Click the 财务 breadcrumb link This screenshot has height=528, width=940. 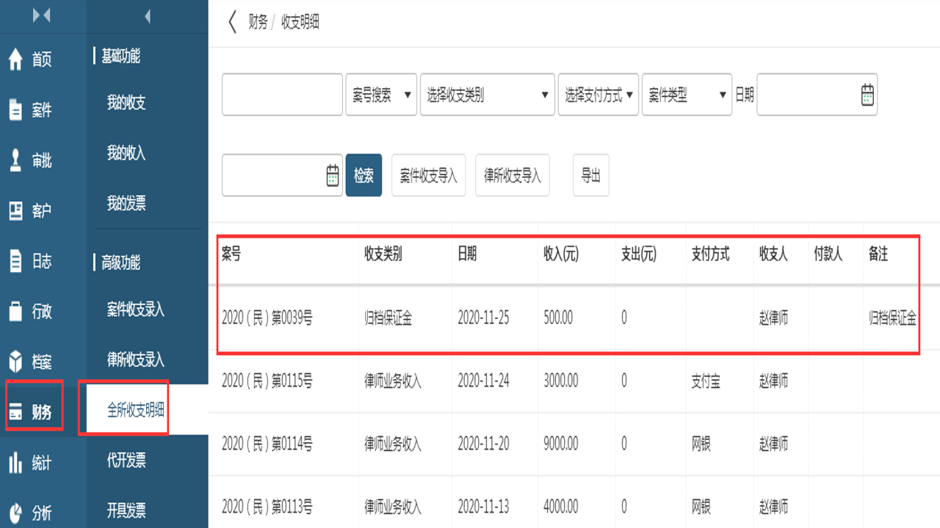(258, 22)
